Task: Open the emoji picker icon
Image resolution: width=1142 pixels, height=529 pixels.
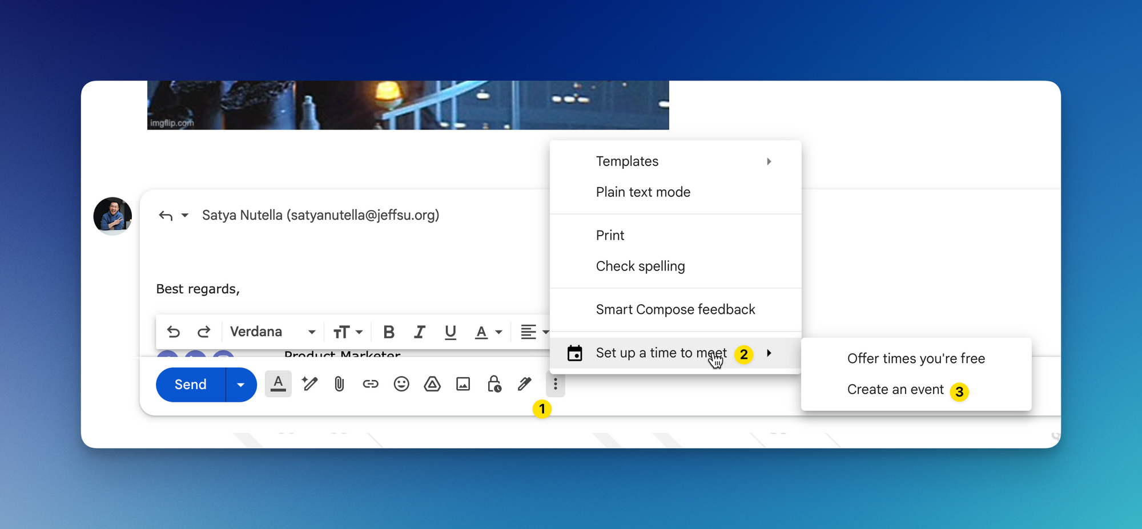Action: click(401, 385)
